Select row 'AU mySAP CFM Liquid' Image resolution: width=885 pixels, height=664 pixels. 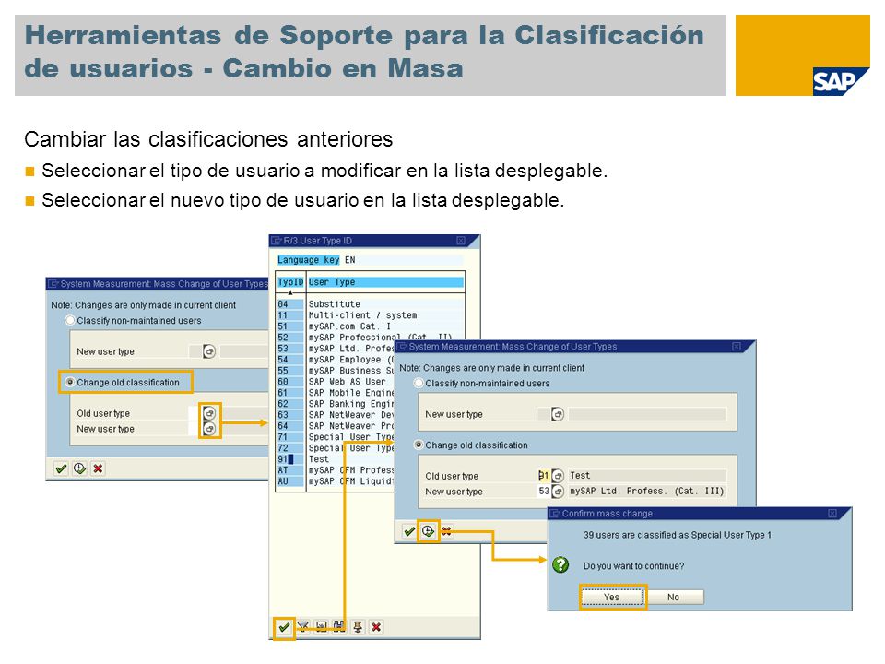(x=336, y=481)
